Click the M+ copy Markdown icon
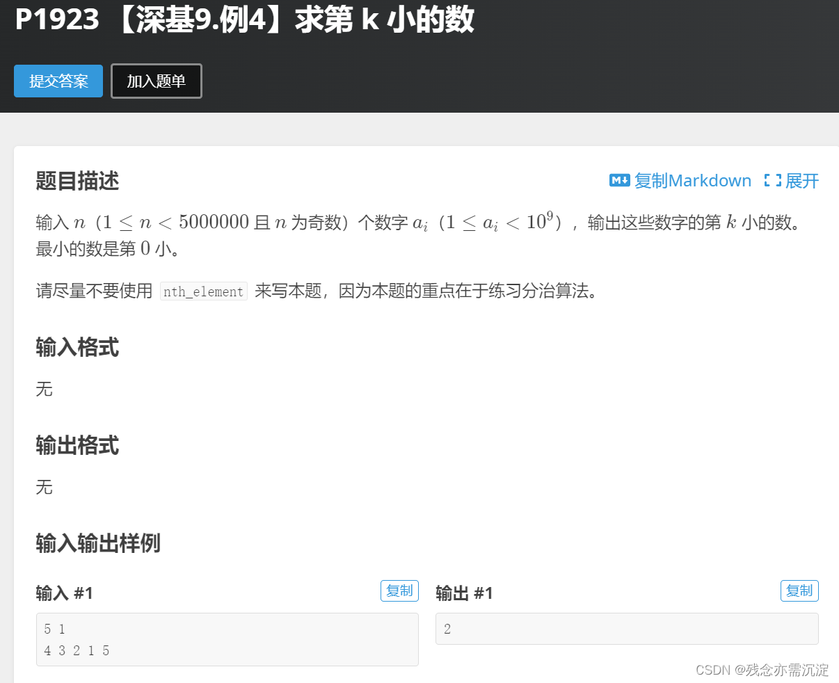The width and height of the screenshot is (839, 683). click(618, 180)
